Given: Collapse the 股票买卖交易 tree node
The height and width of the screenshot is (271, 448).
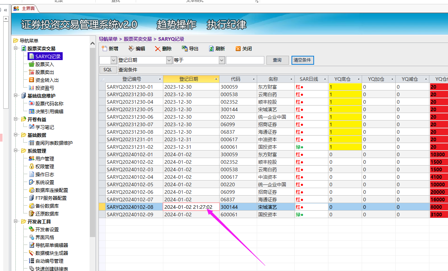Looking at the screenshot, I should [x=15, y=48].
